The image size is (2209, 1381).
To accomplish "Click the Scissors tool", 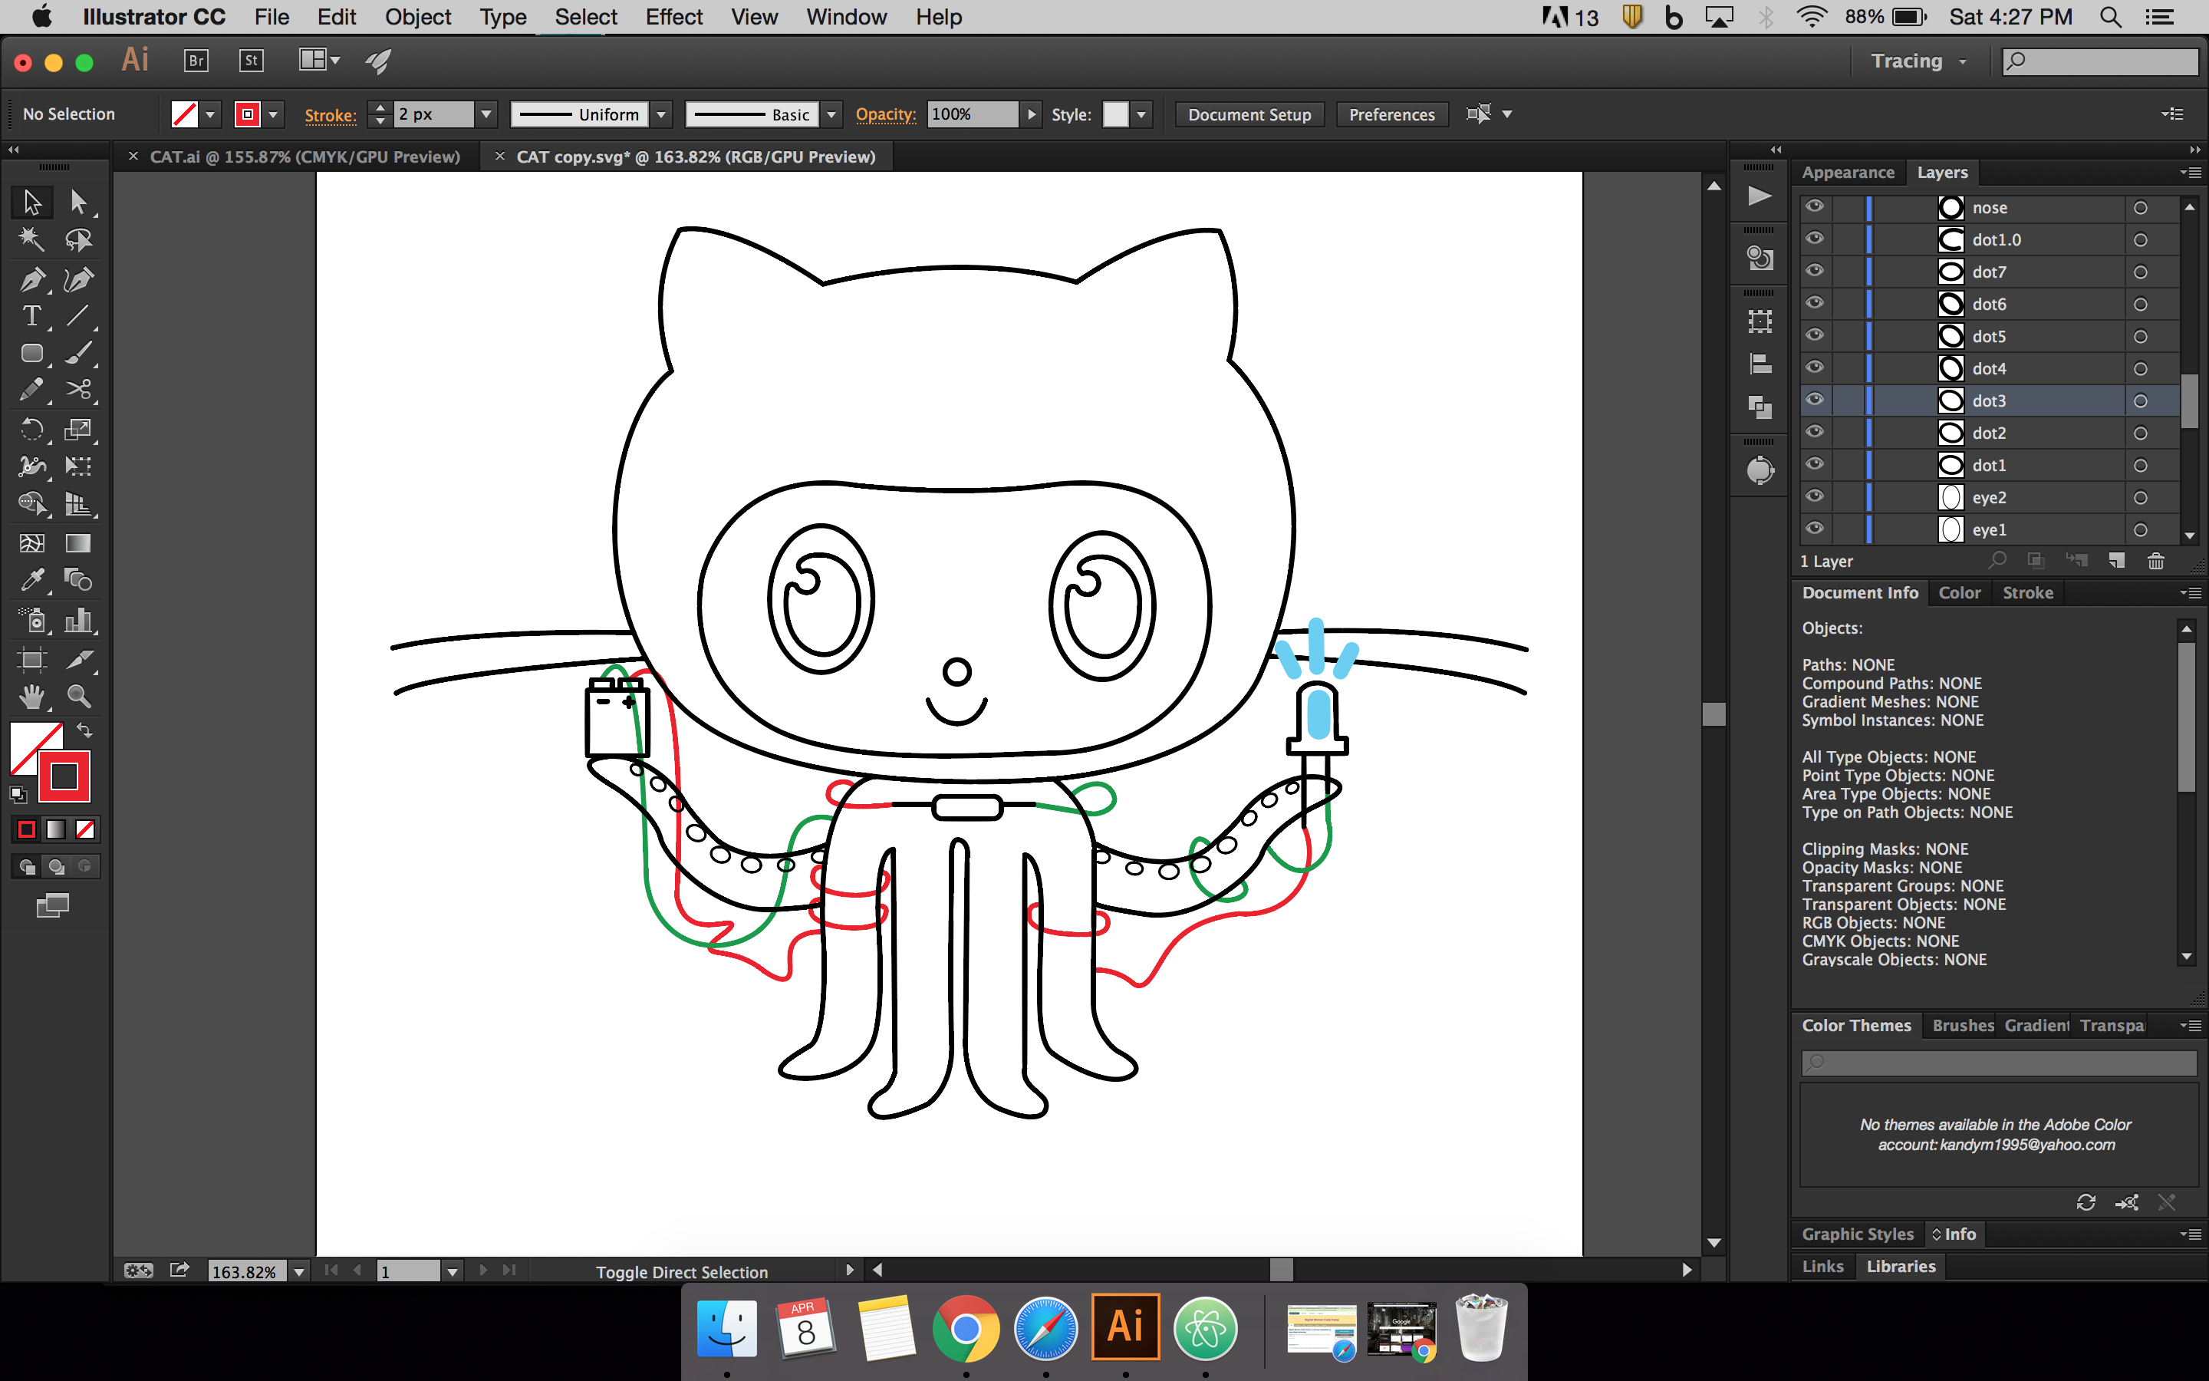I will tap(80, 390).
